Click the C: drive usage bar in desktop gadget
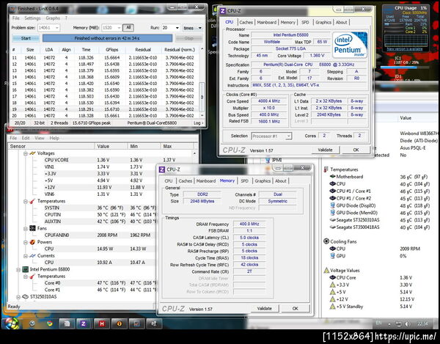Image resolution: width=440 pixels, height=344 pixels. 403,67
